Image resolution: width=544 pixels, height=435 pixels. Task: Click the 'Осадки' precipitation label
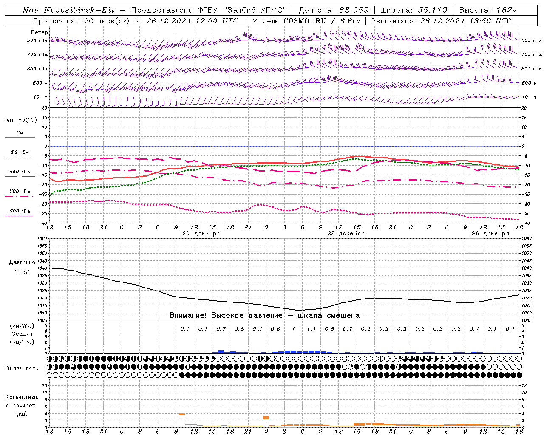pyautogui.click(x=22, y=334)
